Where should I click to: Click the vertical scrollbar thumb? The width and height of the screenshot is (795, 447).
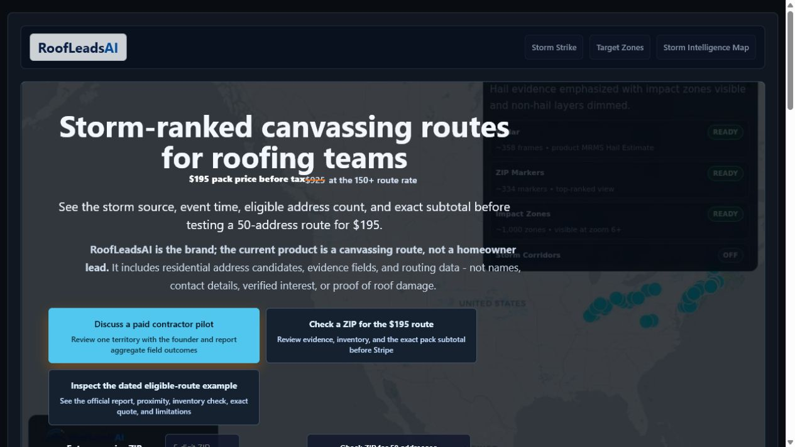[790, 61]
